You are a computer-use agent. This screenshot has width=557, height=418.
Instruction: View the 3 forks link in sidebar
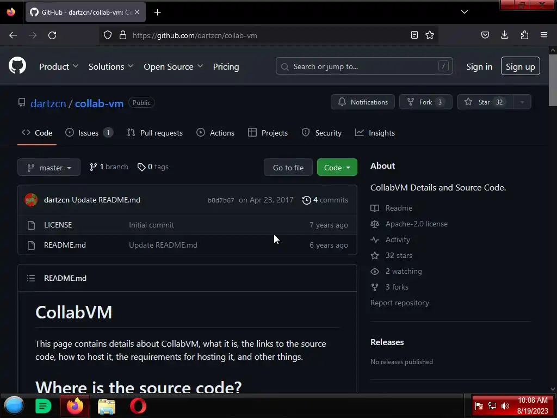coord(397,287)
